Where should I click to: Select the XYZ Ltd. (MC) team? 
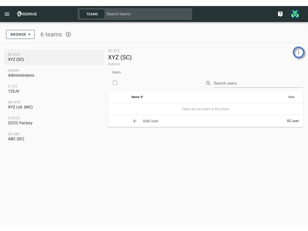(x=54, y=105)
